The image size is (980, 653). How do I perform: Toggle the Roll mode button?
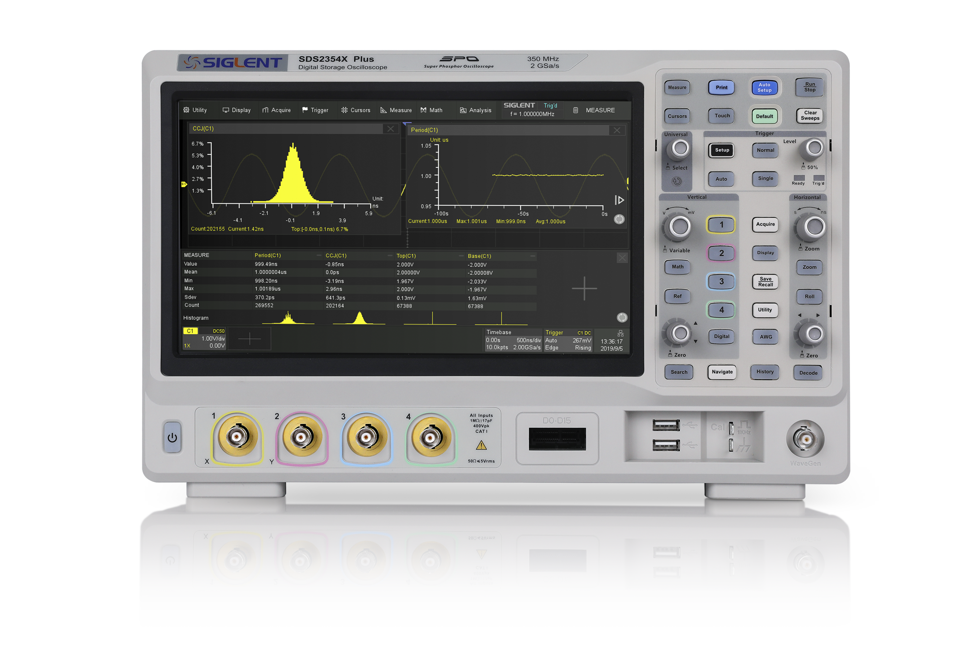(x=809, y=297)
